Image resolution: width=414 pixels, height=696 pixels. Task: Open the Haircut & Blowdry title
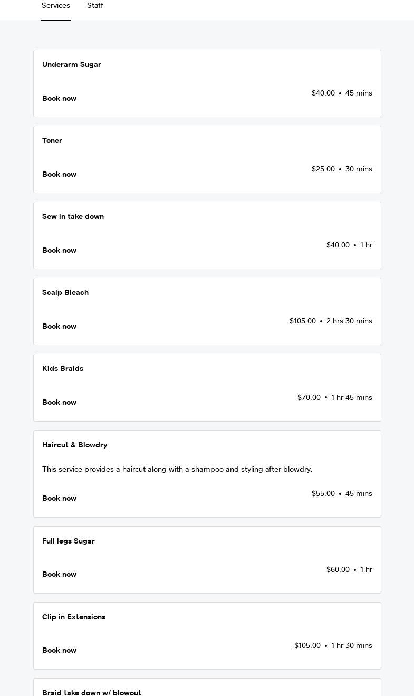[x=75, y=445]
